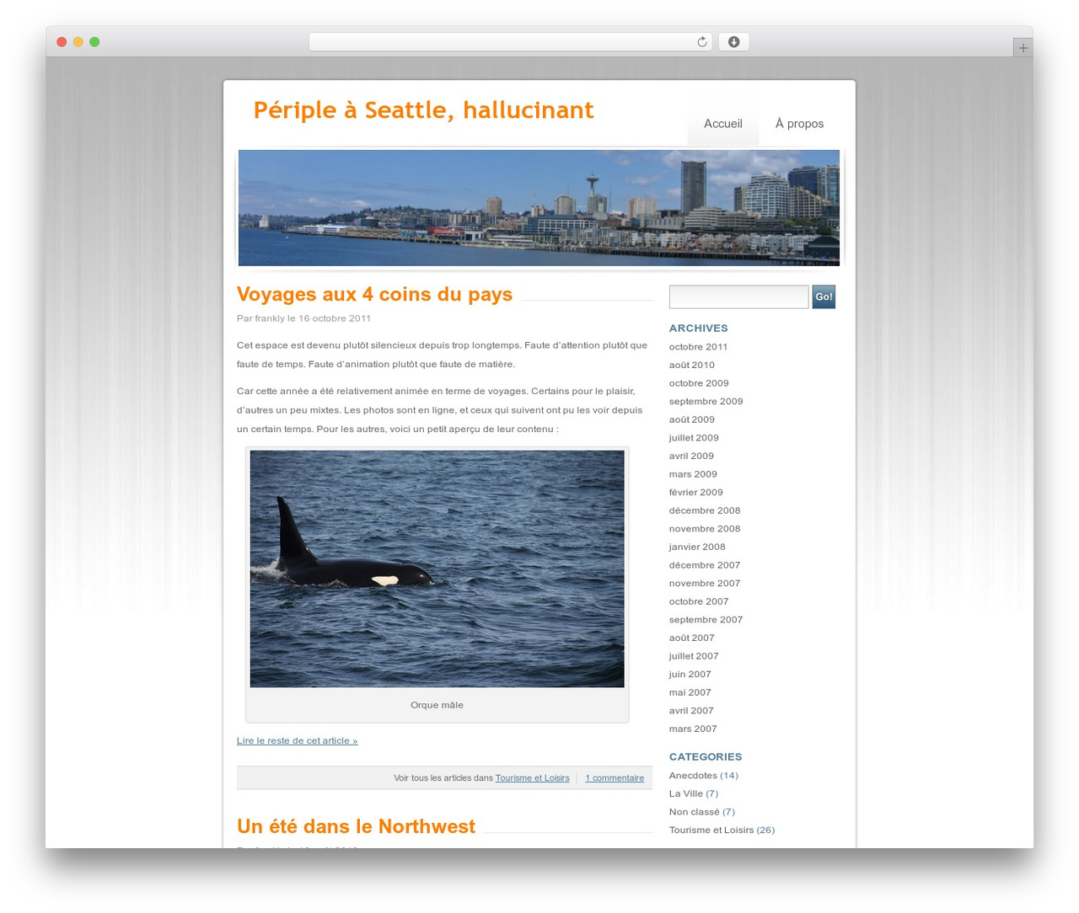Open the Anecdotes category
The width and height of the screenshot is (1079, 913).
[693, 776]
